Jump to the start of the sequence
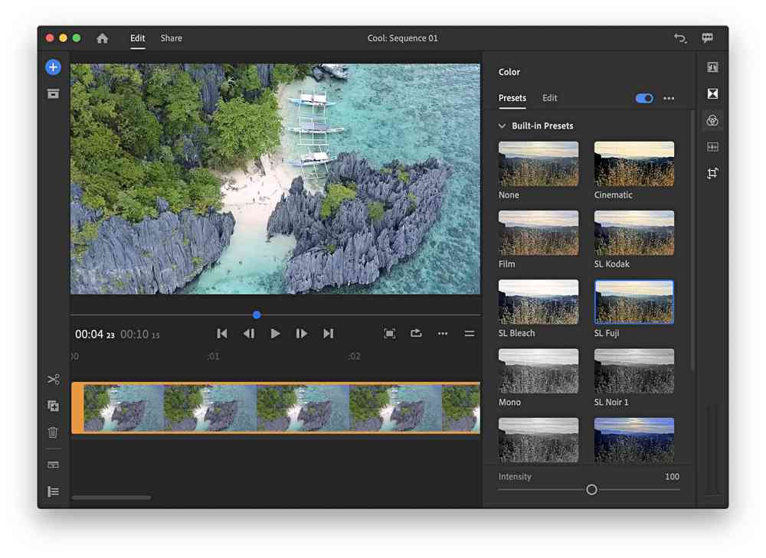The height and width of the screenshot is (558, 766). point(222,334)
